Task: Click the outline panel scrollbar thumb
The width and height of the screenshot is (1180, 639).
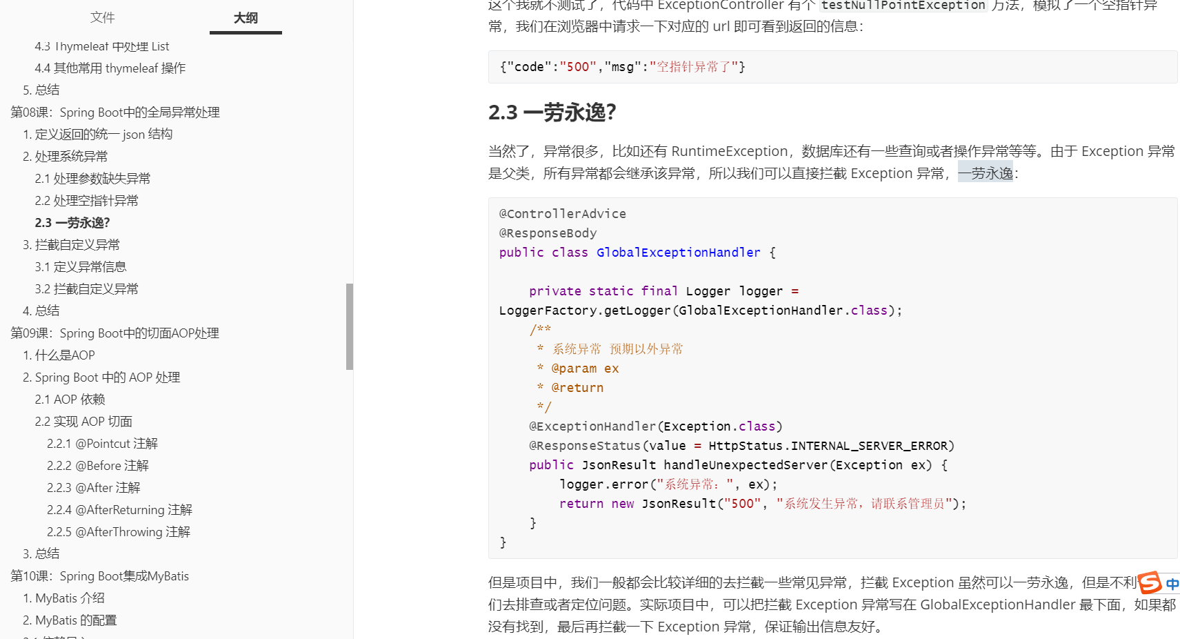Action: click(x=350, y=326)
